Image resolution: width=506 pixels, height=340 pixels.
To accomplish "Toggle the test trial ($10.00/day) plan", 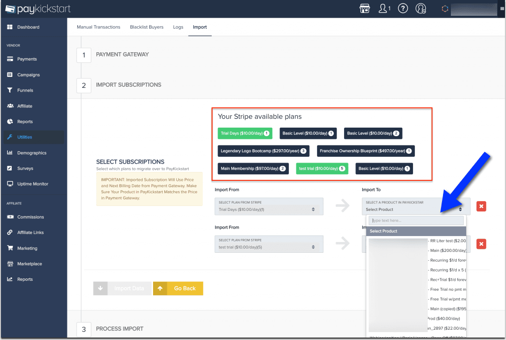I will 322,169.
